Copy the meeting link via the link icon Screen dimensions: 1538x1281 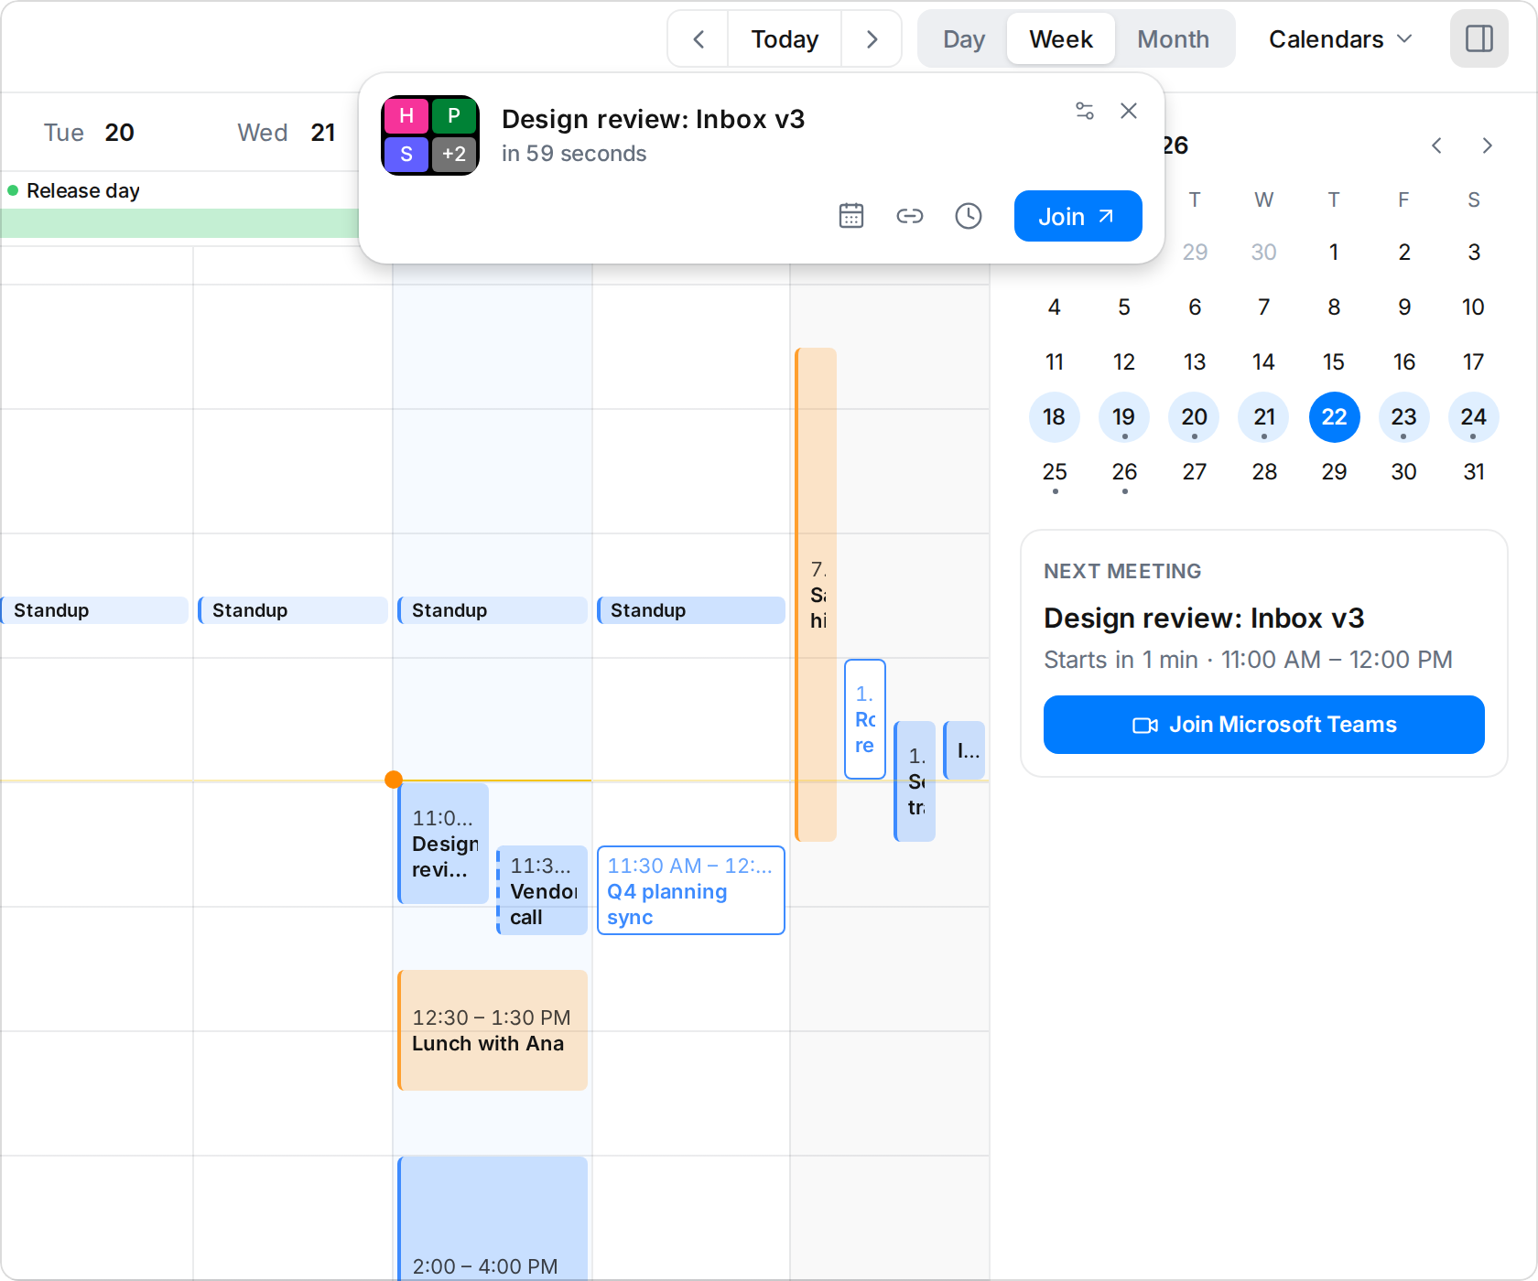[910, 216]
